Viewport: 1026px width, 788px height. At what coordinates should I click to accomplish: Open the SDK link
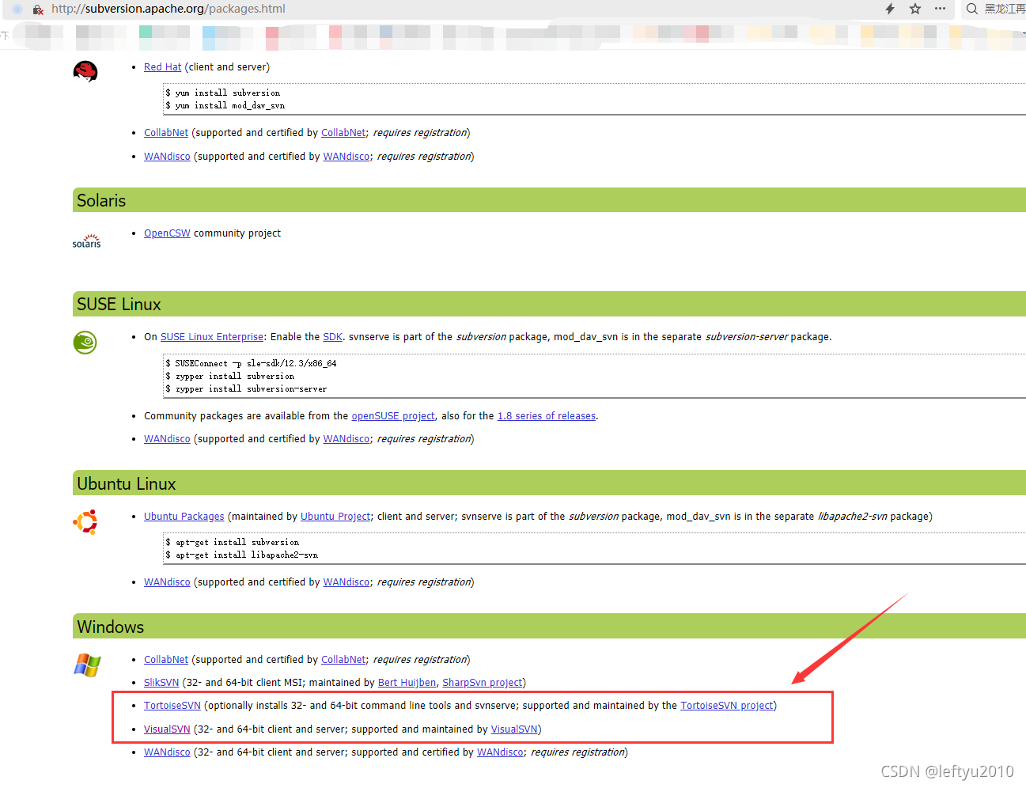click(332, 337)
